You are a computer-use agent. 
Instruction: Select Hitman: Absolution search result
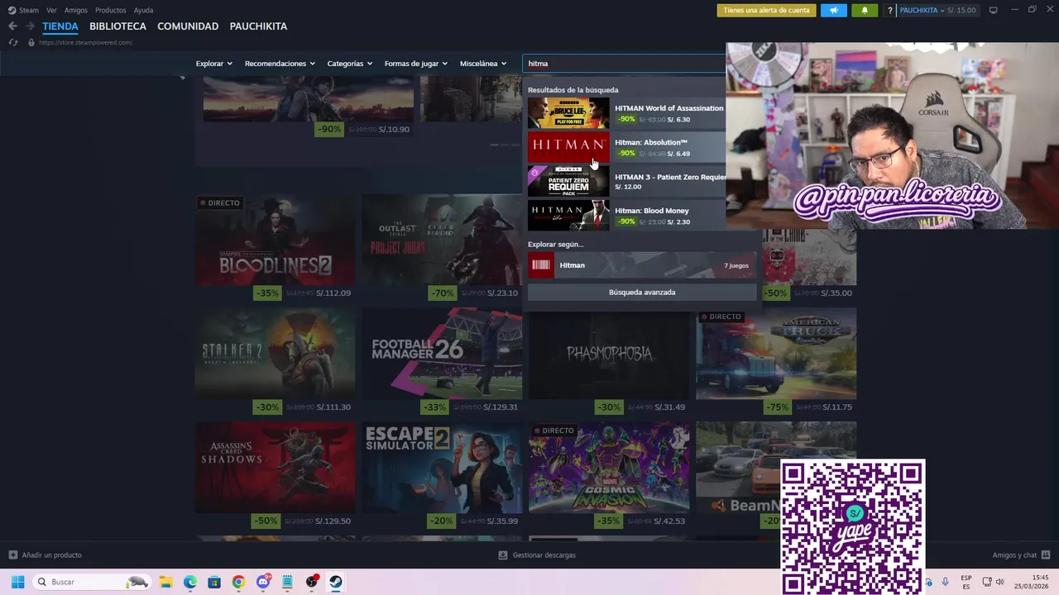pos(626,147)
